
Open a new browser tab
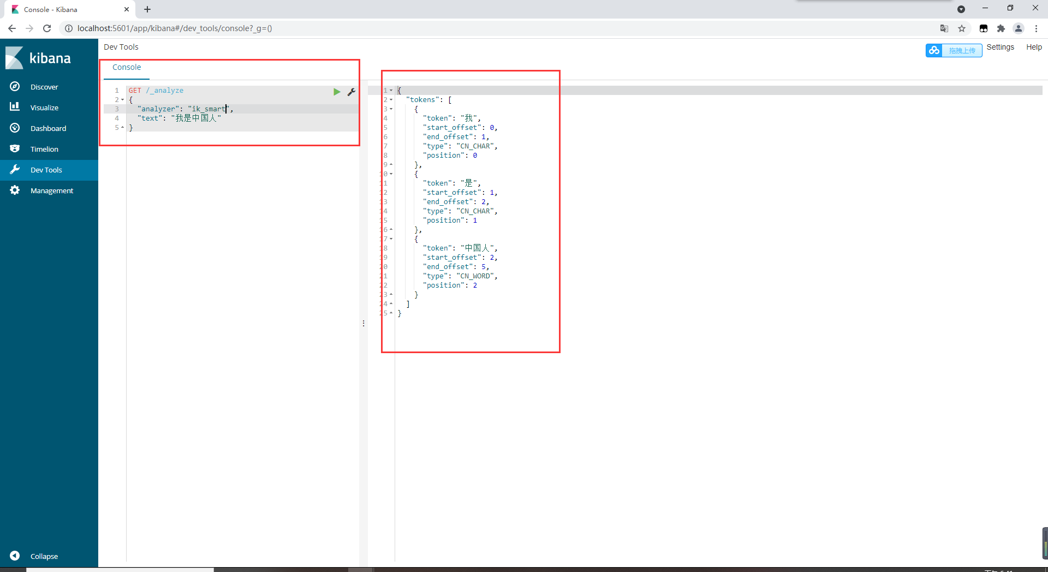tap(147, 9)
